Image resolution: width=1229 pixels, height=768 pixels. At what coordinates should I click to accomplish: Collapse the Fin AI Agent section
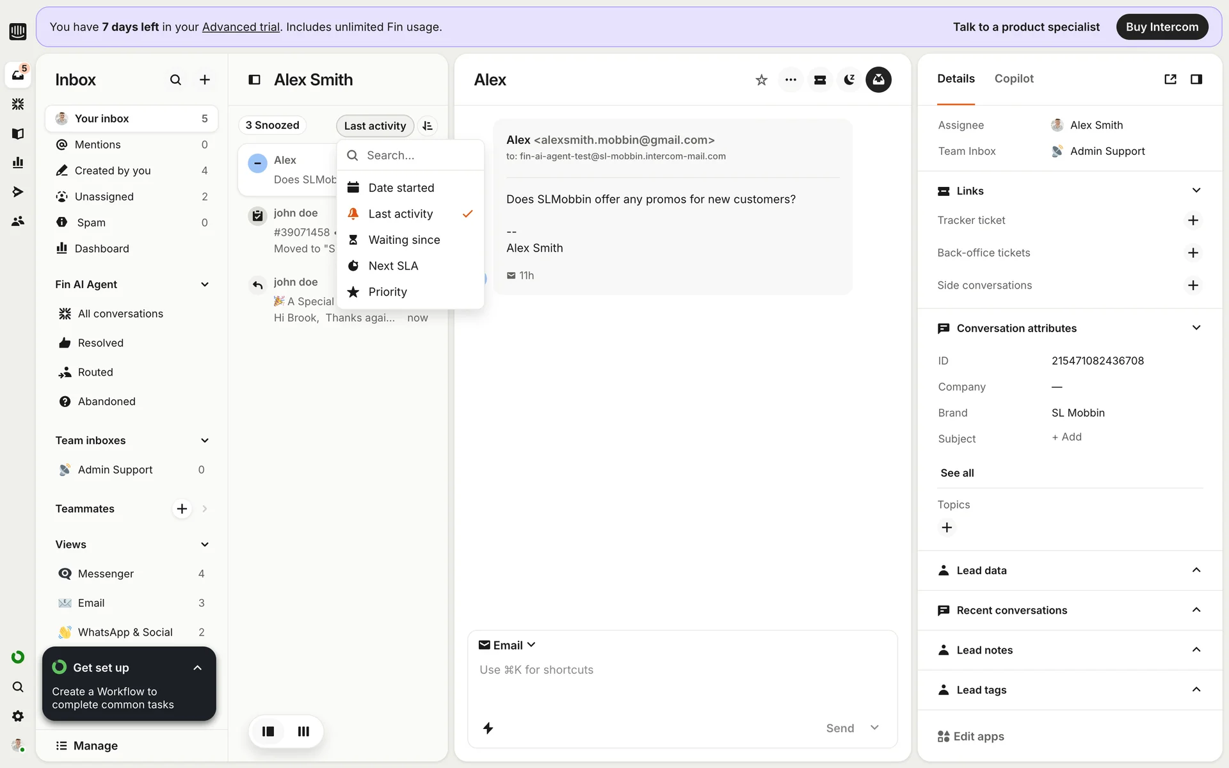coord(205,285)
